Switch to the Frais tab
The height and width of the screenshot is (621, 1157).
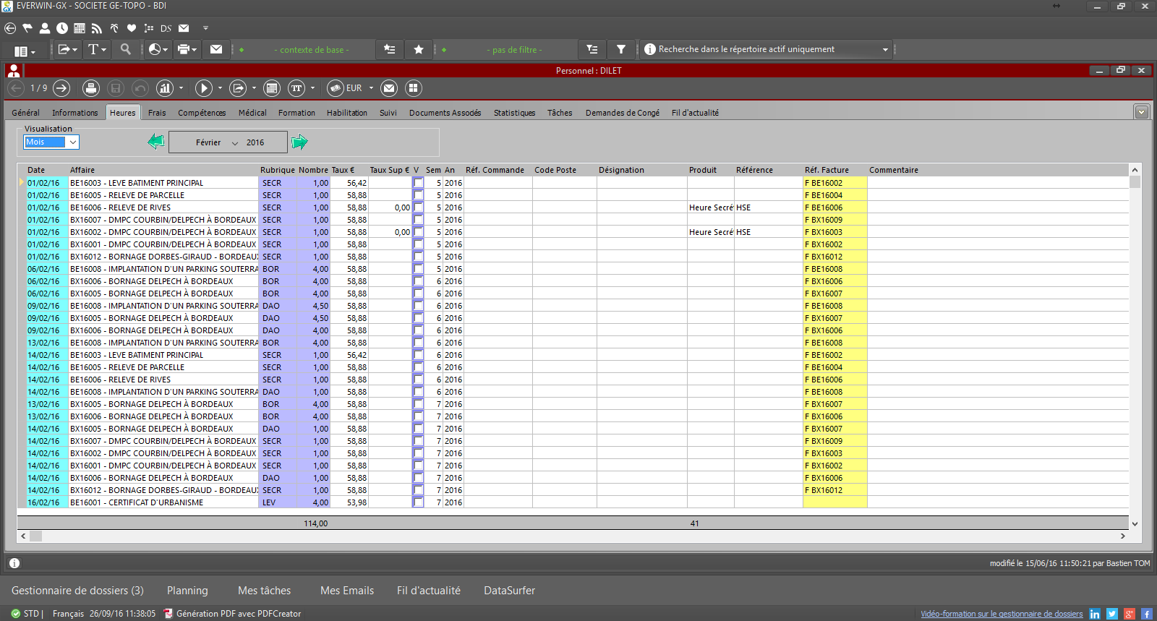pos(157,113)
